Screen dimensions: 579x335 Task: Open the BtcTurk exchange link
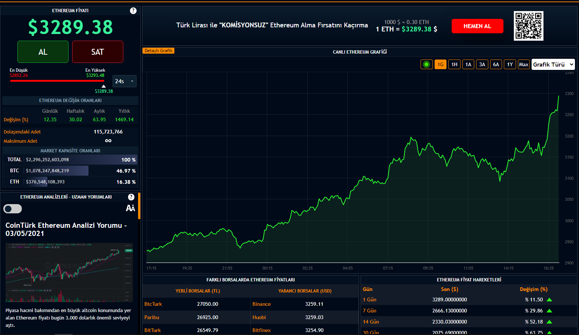click(x=153, y=304)
